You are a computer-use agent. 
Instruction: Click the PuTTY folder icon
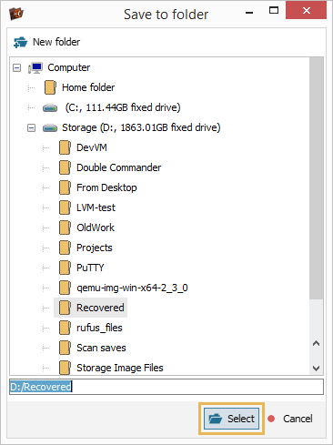coord(65,268)
